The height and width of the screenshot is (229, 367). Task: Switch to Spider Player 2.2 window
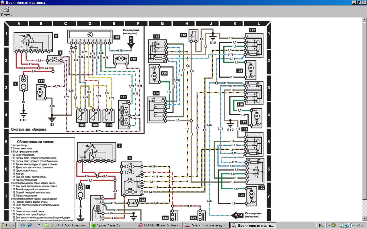tap(113, 225)
